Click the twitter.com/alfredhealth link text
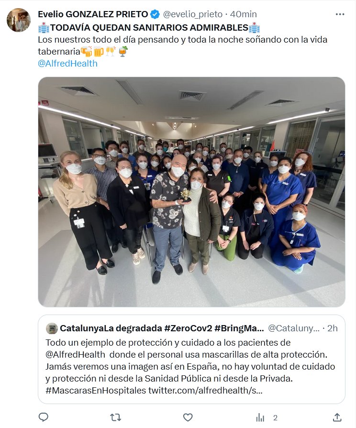The image size is (356, 428). (x=205, y=390)
